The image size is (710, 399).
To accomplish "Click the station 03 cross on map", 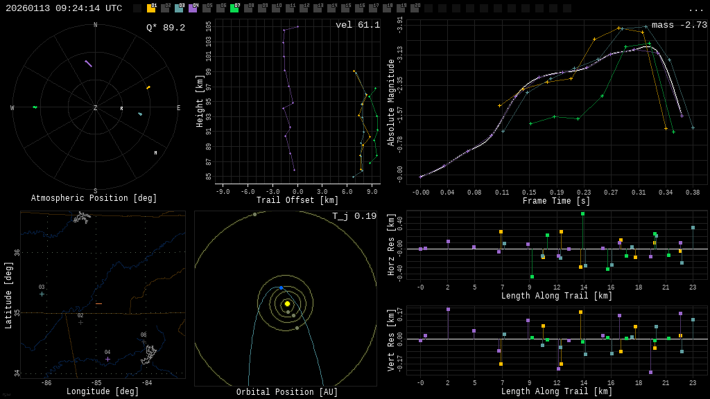I will (42, 294).
